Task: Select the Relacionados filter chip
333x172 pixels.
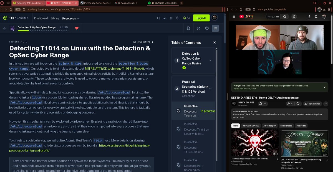Action: click(x=286, y=126)
